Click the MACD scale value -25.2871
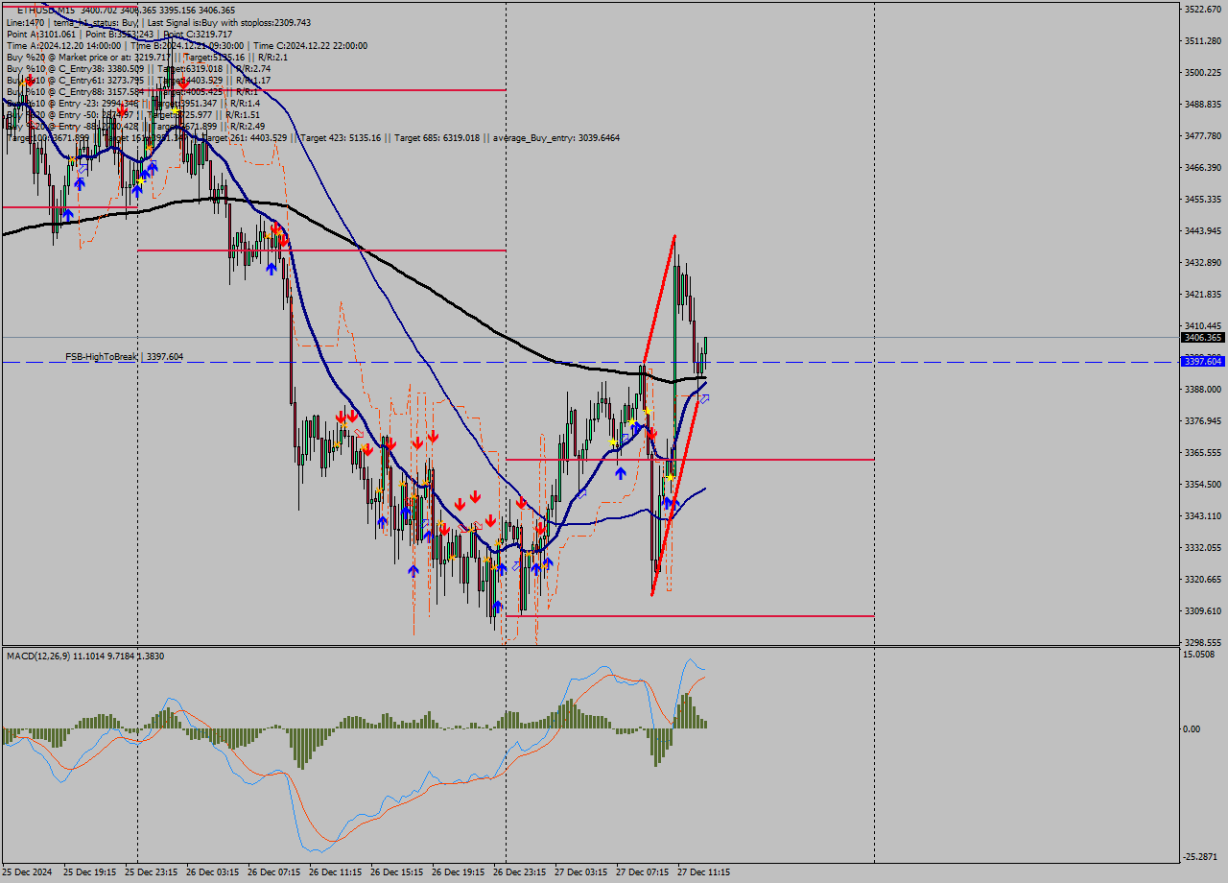This screenshot has height=883, width=1228. pyautogui.click(x=1201, y=856)
